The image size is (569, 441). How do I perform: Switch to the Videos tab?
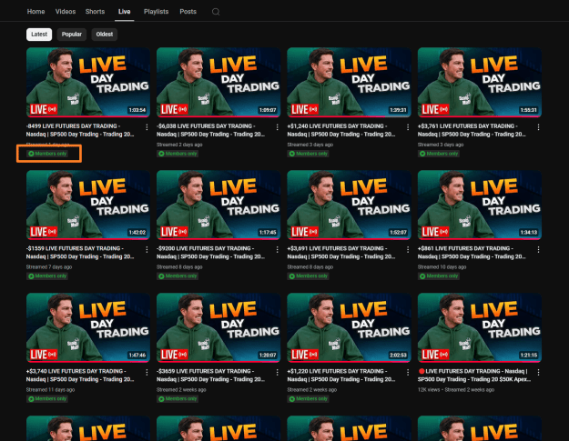coord(66,12)
